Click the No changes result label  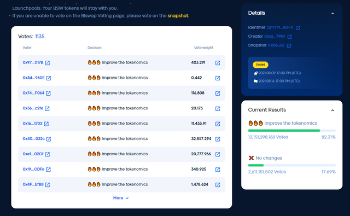(269, 158)
